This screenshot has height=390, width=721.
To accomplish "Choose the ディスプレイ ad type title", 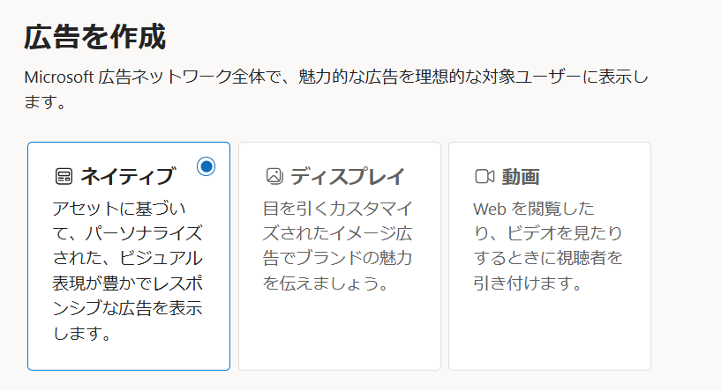I will point(347,176).
